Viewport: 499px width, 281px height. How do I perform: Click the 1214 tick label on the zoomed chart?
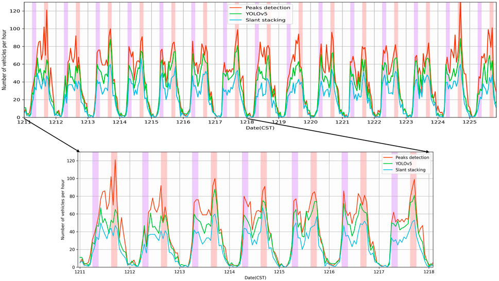(230, 272)
